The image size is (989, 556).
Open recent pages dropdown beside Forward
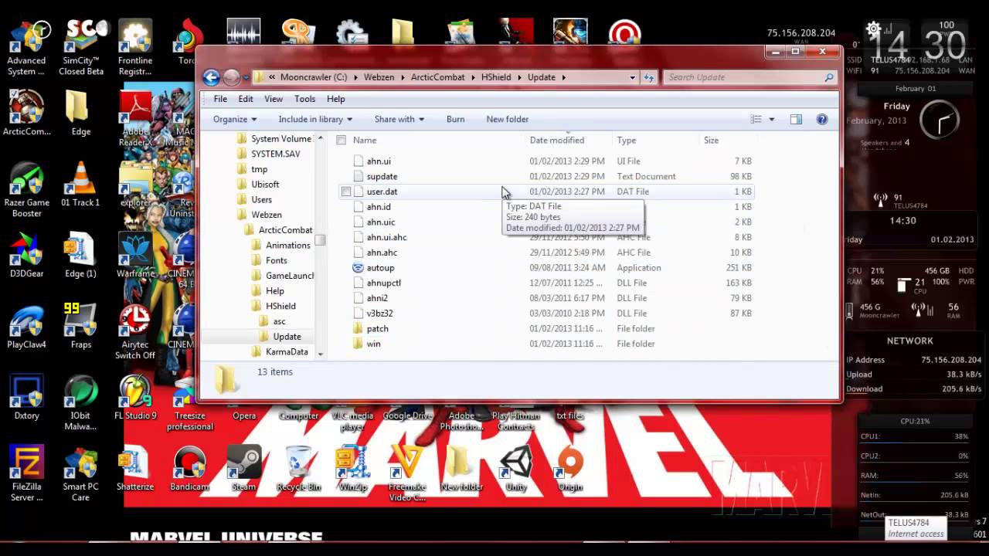(246, 77)
